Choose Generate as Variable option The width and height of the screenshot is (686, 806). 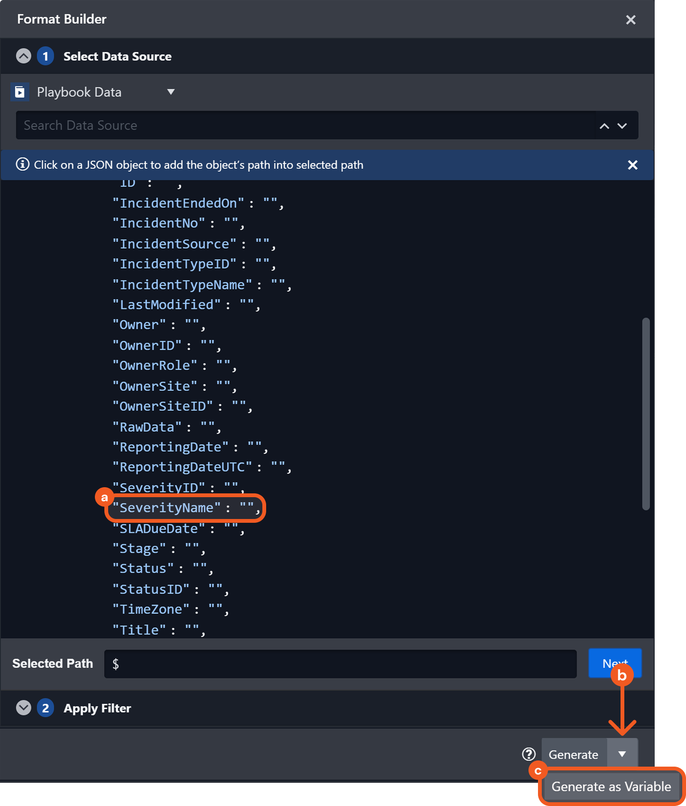[x=611, y=787]
